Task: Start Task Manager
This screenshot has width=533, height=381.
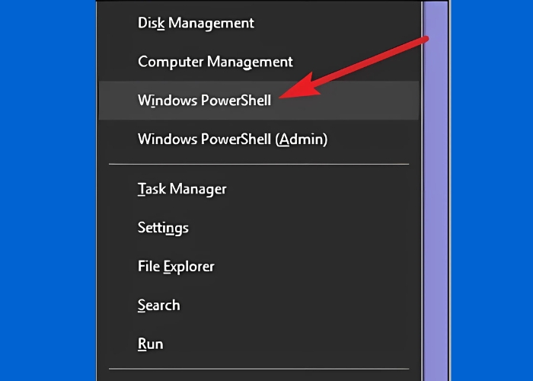Action: click(x=182, y=188)
